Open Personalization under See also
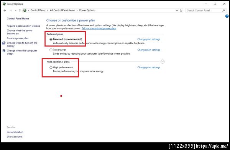The height and width of the screenshot is (150, 230). 15,132
